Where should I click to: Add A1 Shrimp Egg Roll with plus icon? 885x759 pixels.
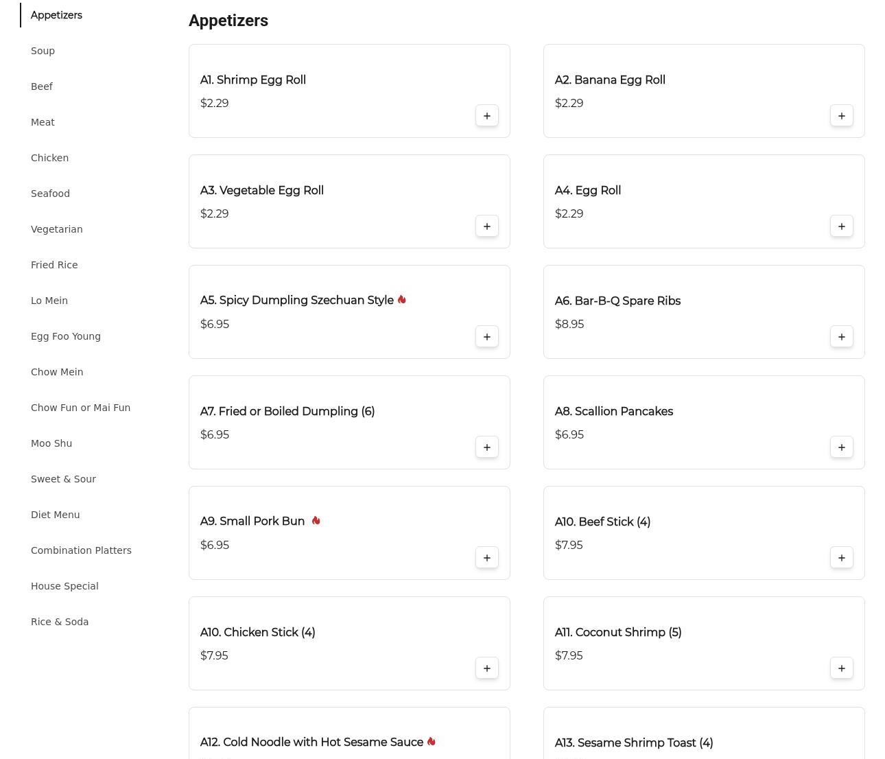[x=486, y=116]
